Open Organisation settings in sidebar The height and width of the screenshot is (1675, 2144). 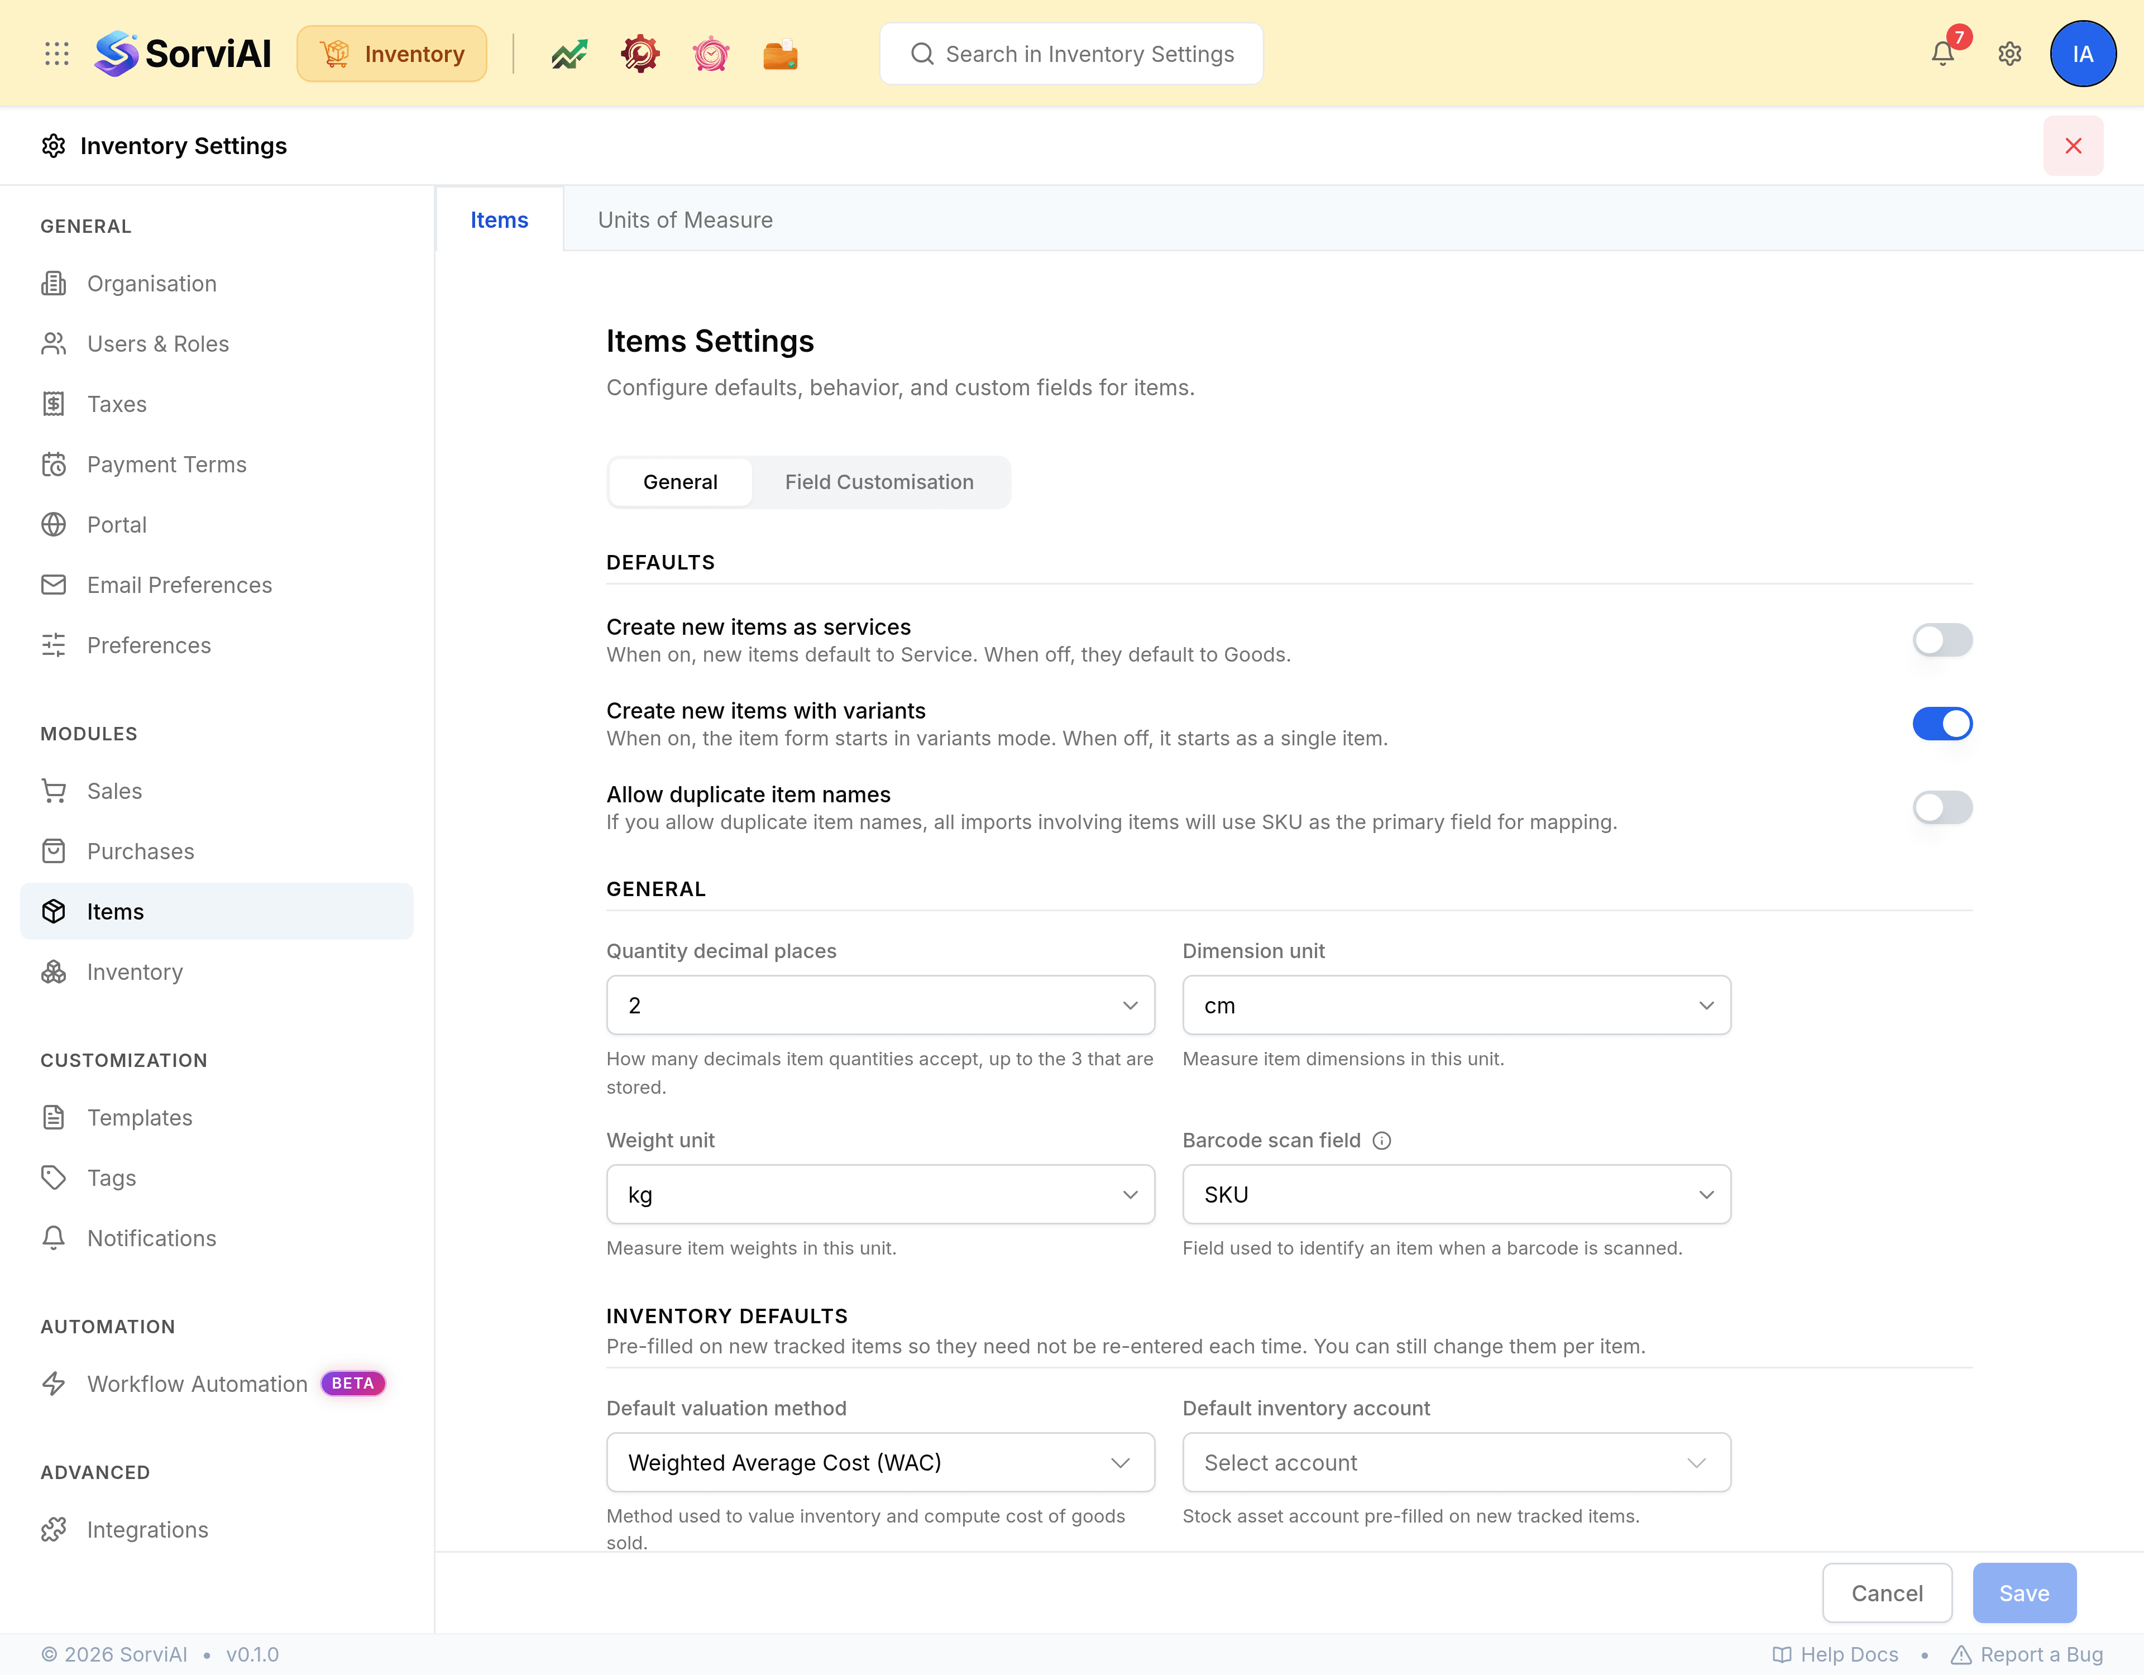tap(216, 284)
